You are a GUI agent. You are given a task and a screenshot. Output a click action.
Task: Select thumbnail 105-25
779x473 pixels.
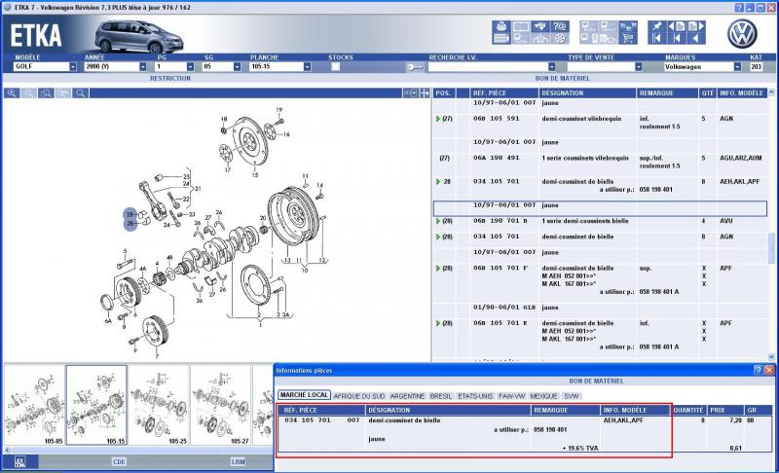[x=159, y=405]
